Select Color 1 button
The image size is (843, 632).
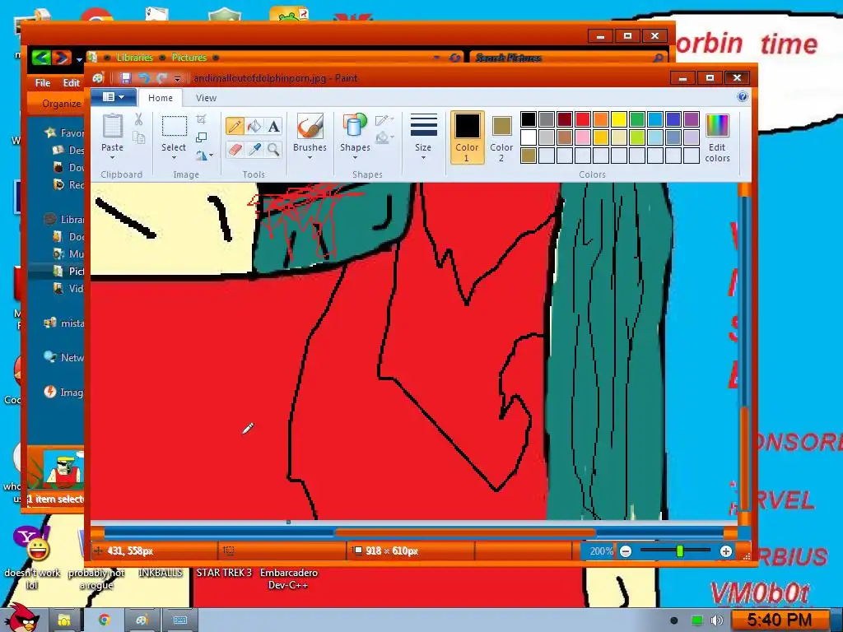pos(467,137)
